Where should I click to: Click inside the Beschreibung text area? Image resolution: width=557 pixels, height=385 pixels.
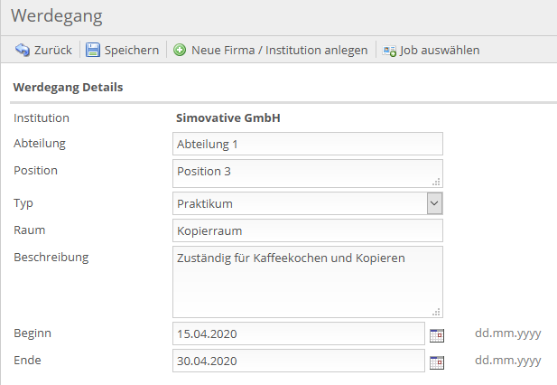tap(308, 282)
